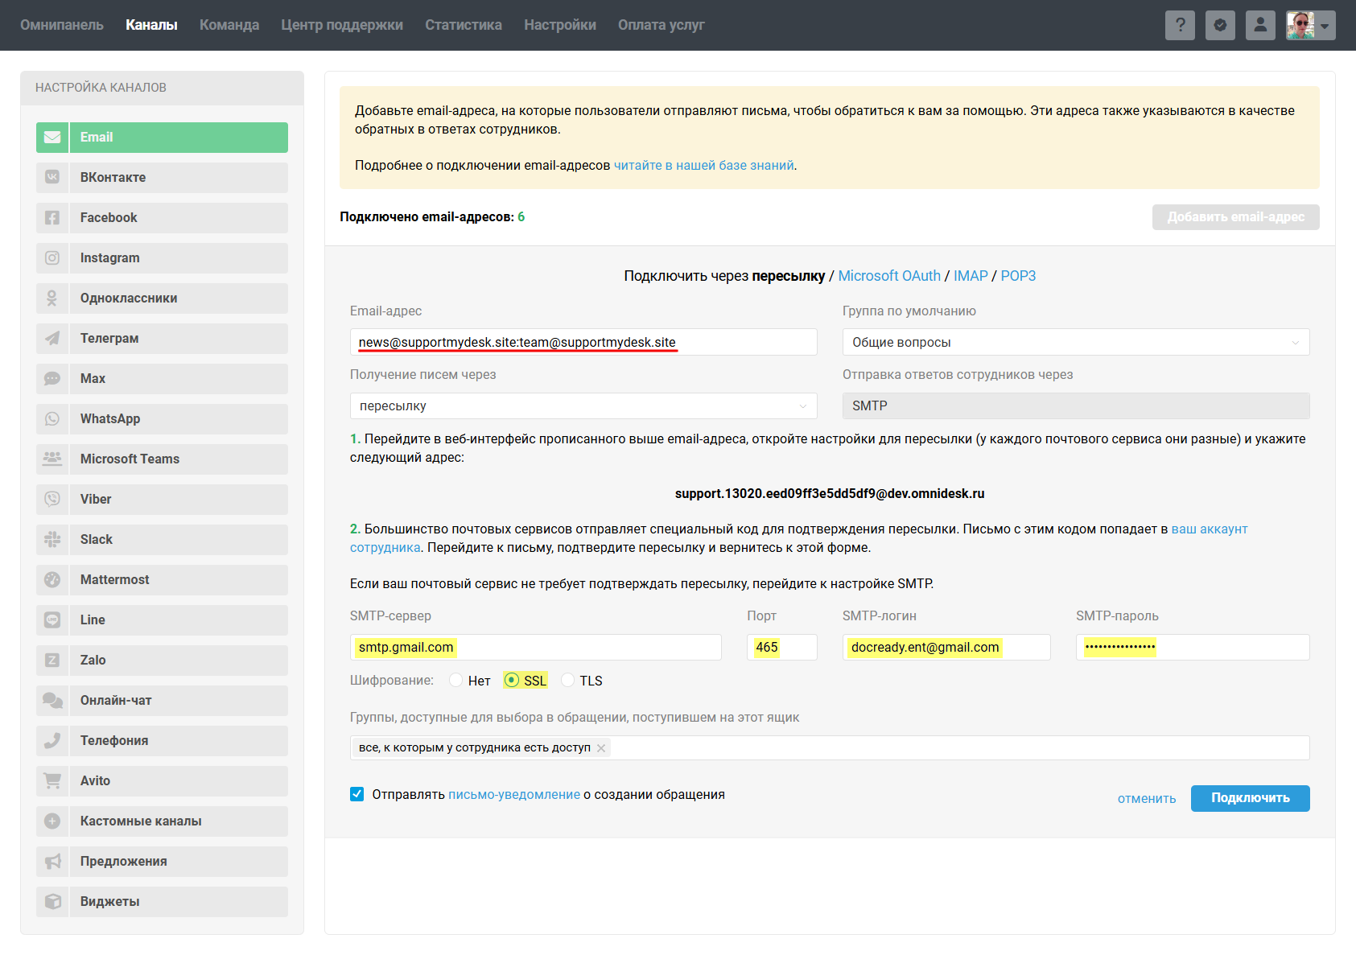Click the Avito shopping cart icon
The height and width of the screenshot is (955, 1356).
(x=52, y=781)
